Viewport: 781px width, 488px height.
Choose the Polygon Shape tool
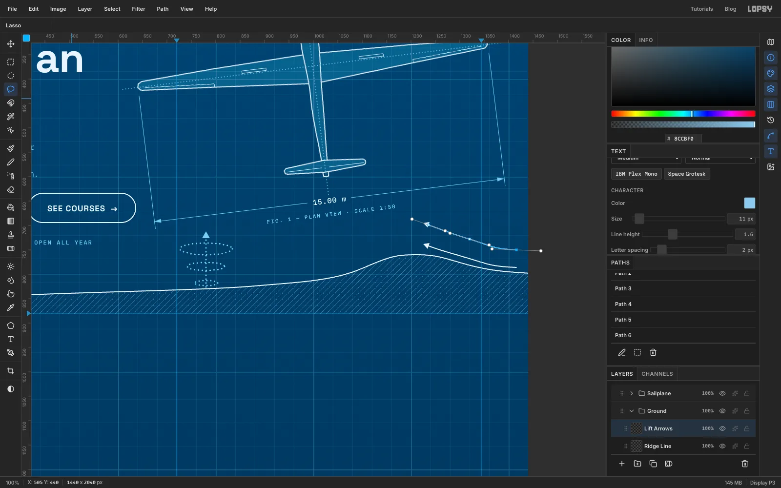(x=11, y=325)
